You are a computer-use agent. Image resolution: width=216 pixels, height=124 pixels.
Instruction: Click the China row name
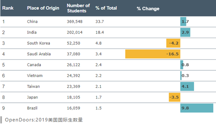[32, 21]
